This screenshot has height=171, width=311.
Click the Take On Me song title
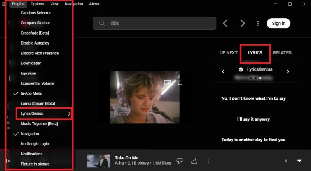coord(127,158)
